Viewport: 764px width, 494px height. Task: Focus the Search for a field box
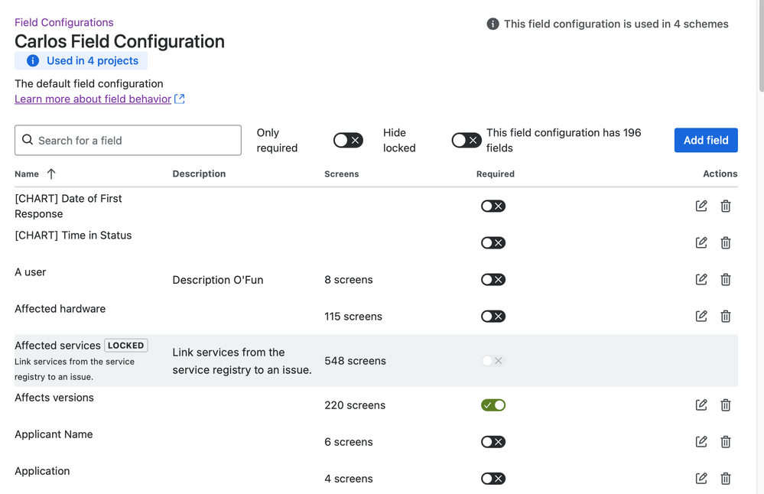point(128,141)
